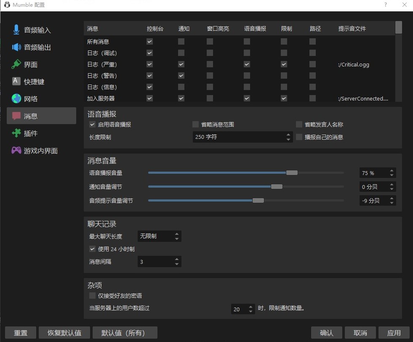Click the microphone icon for 音频输入

coord(16,30)
